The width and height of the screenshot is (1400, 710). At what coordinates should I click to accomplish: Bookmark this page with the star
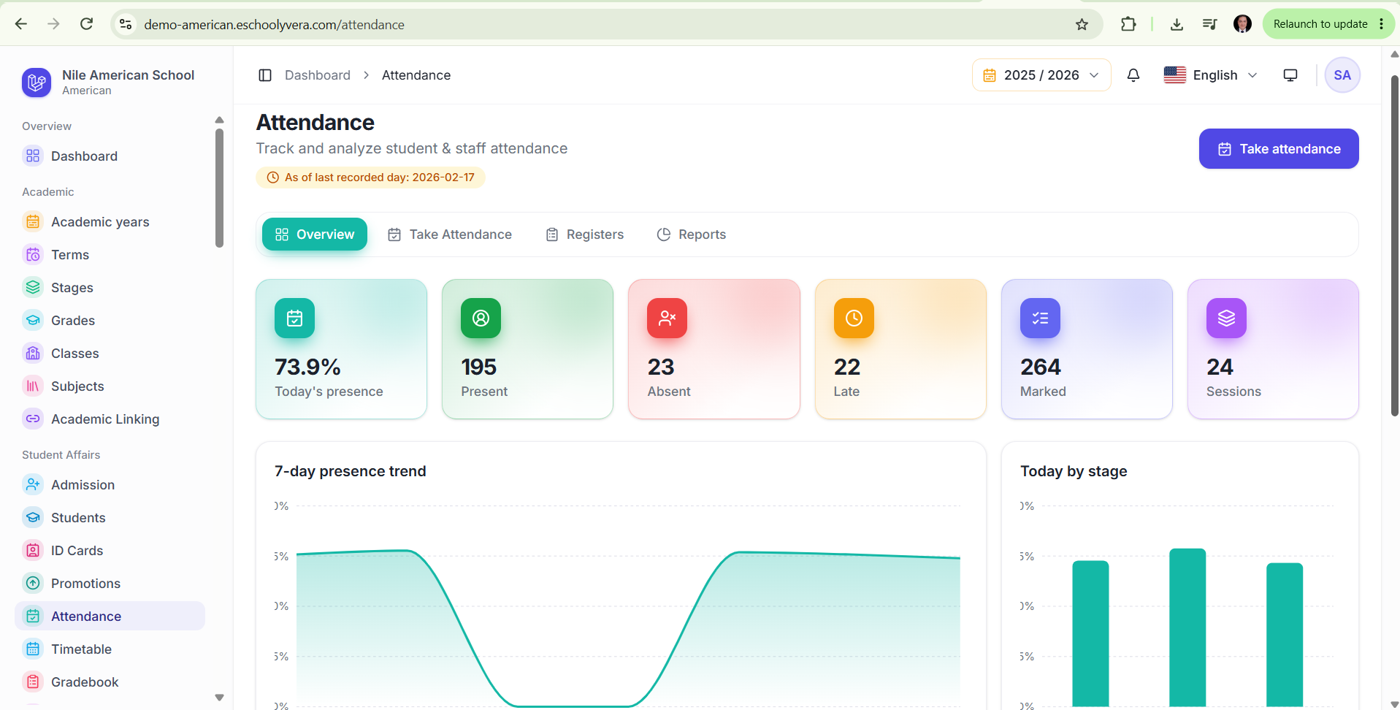pyautogui.click(x=1082, y=24)
